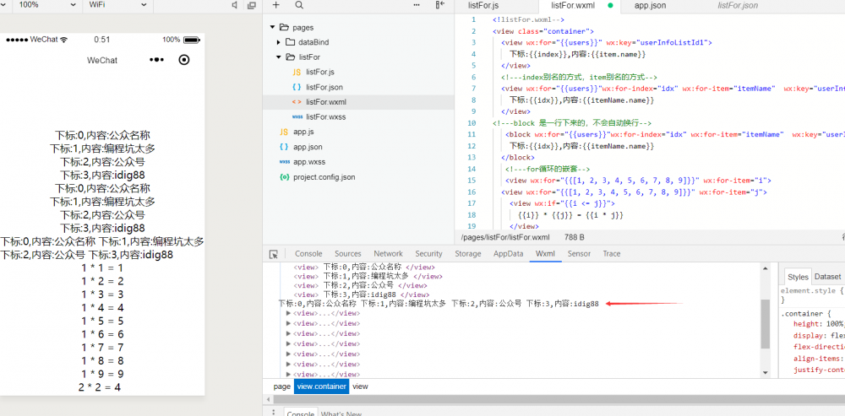Collapse the listFor folder

point(279,57)
